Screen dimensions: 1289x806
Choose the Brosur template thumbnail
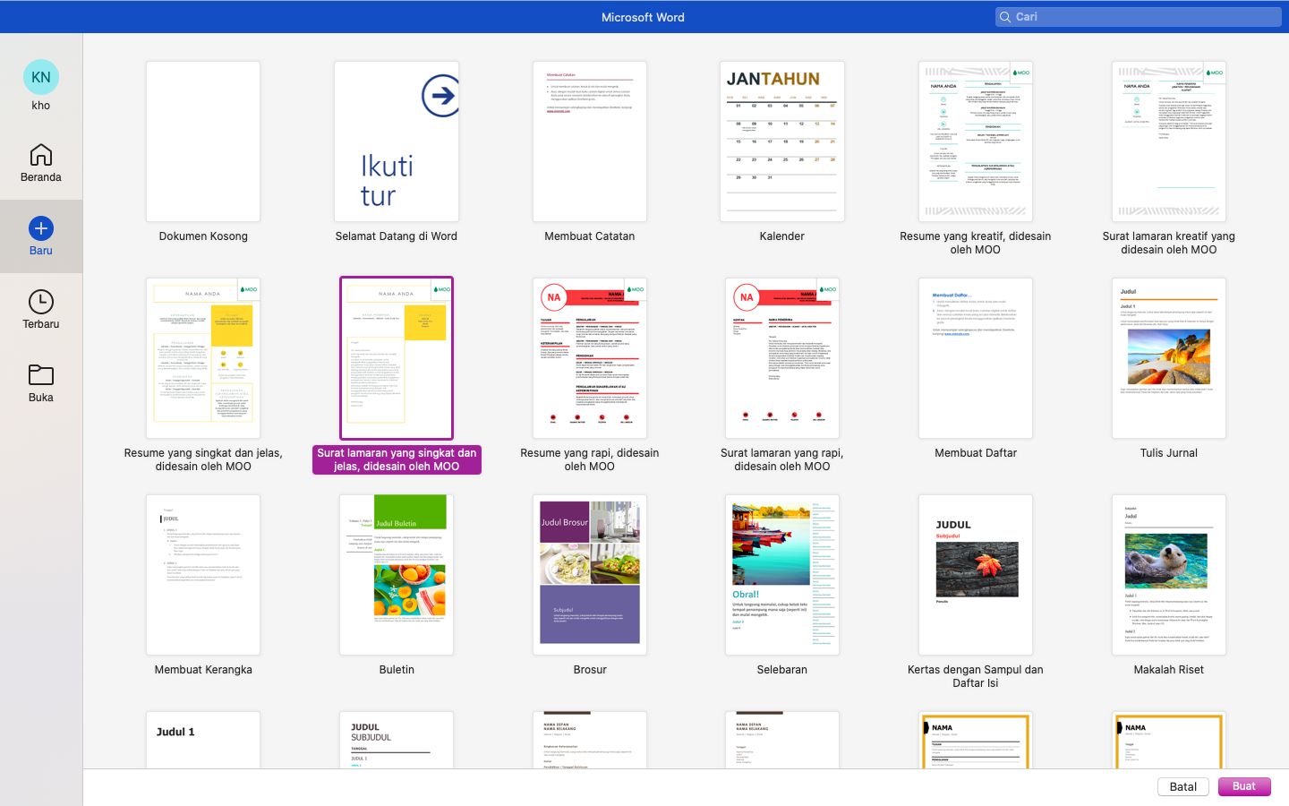pyautogui.click(x=590, y=575)
